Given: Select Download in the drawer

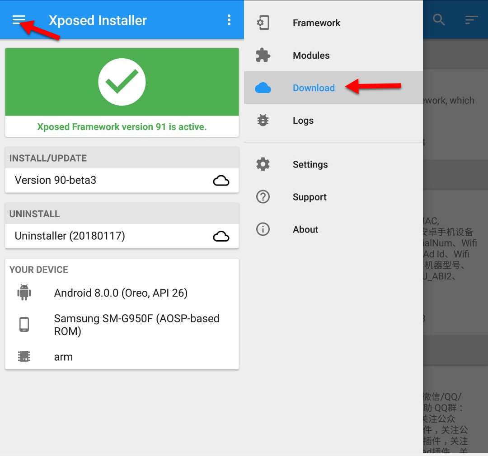Looking at the screenshot, I should (x=333, y=88).
